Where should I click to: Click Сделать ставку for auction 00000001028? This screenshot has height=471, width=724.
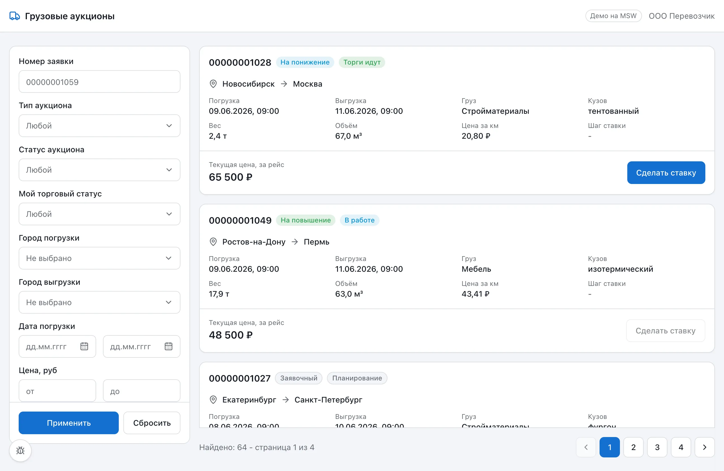point(666,173)
